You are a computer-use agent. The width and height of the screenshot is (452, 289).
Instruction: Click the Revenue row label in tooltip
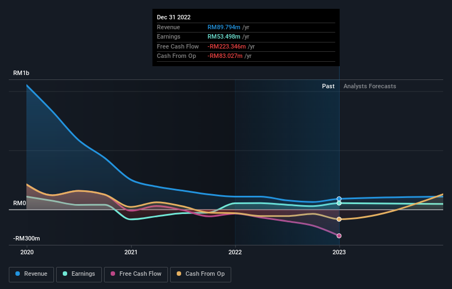pyautogui.click(x=168, y=27)
